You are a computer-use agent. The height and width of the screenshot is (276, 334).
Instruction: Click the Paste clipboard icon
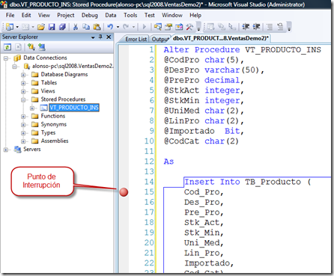[x=97, y=27]
